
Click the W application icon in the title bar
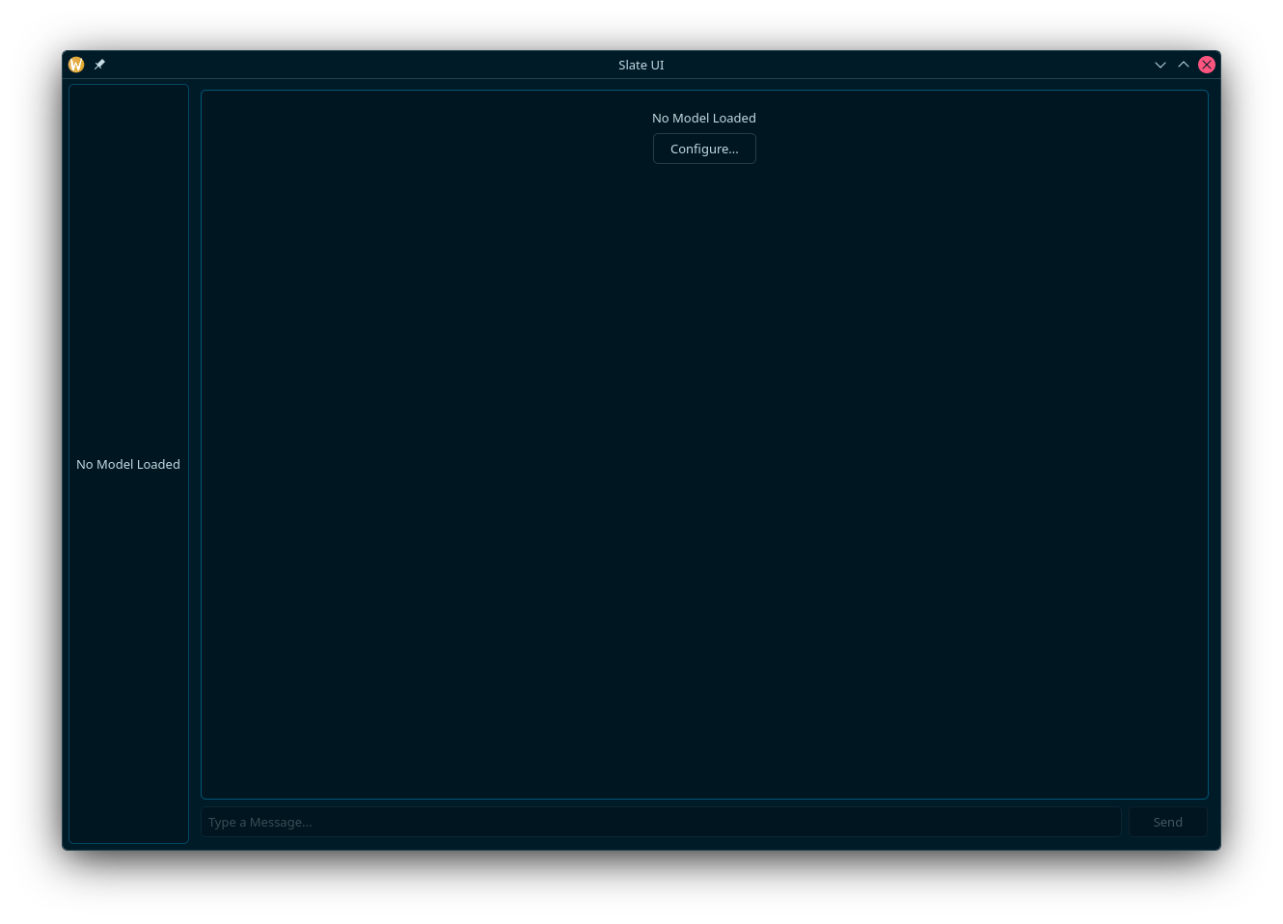76,65
